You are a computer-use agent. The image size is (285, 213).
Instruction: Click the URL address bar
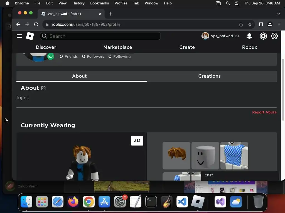pyautogui.click(x=142, y=24)
